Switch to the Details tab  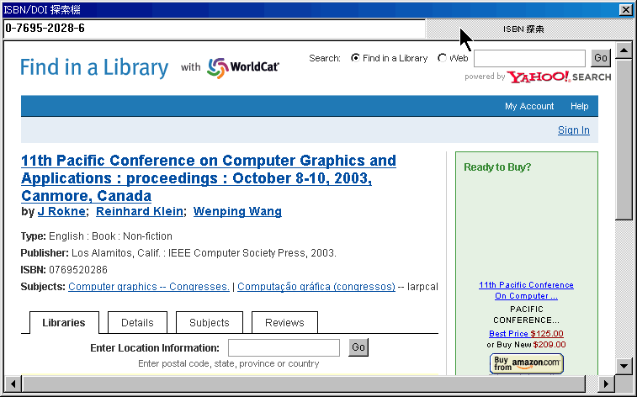[x=137, y=322]
